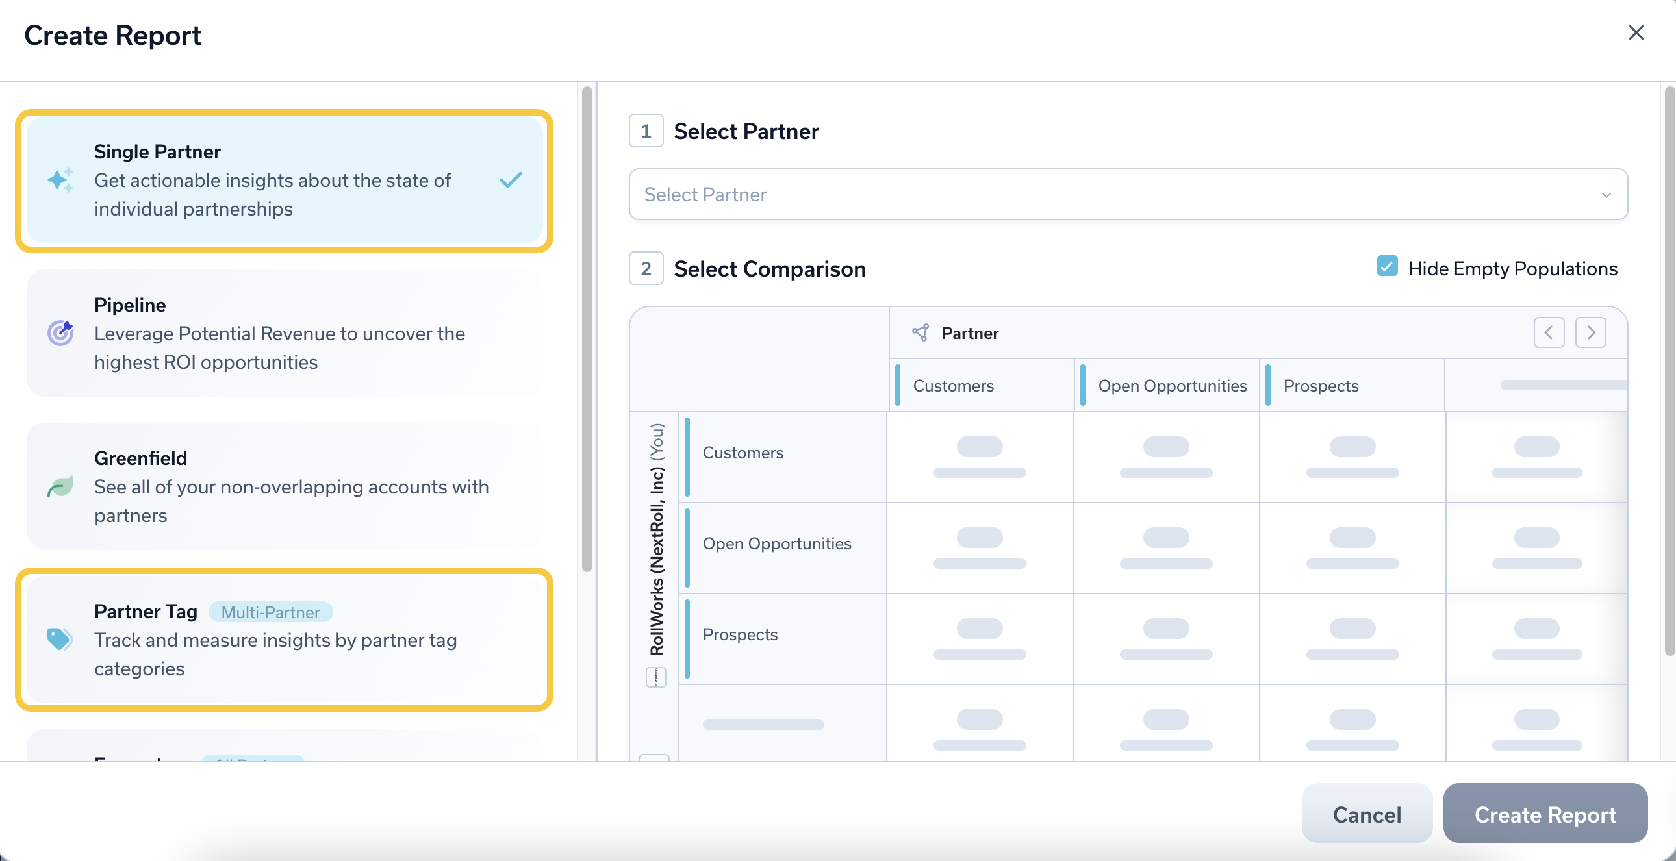The width and height of the screenshot is (1676, 861).
Task: Close the Create Report dialog
Action: [1636, 33]
